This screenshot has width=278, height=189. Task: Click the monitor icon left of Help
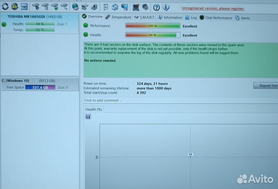[x=136, y=7]
